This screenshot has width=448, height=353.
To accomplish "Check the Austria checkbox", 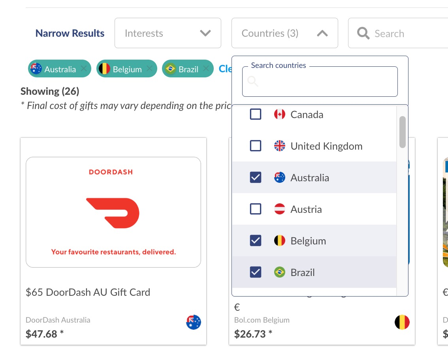I will (x=256, y=209).
